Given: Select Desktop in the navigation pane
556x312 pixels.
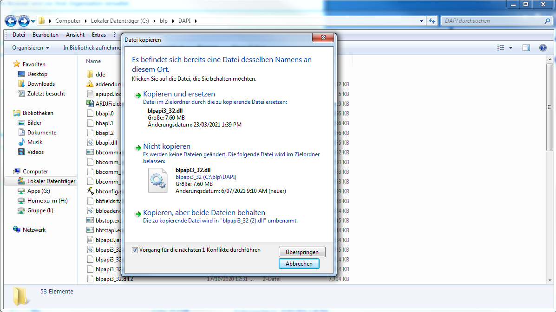Looking at the screenshot, I should click(32, 74).
